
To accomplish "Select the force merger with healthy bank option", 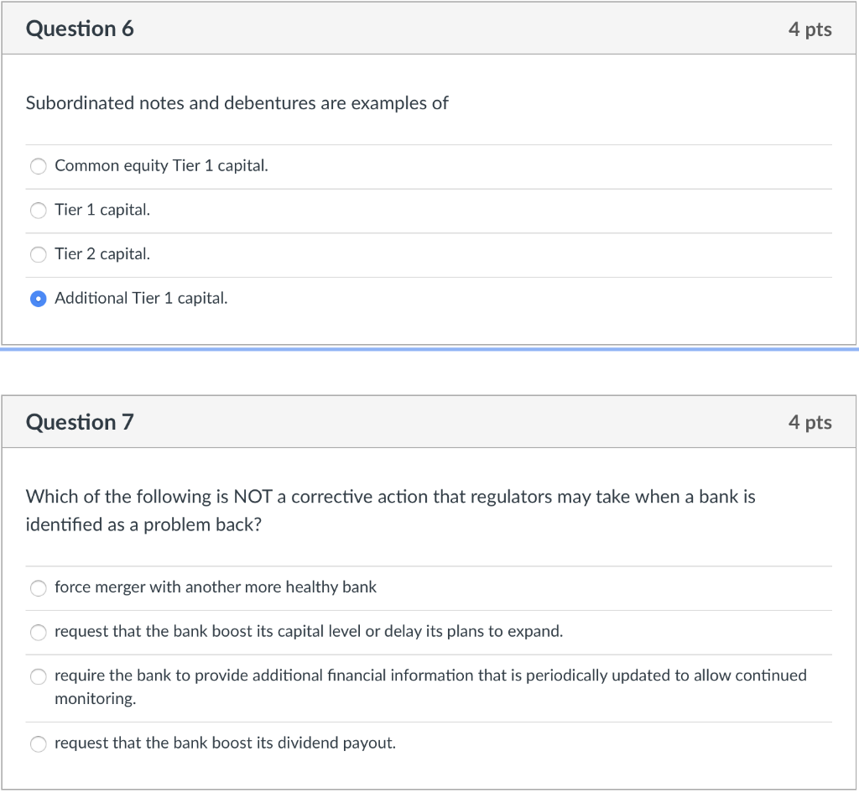I will click(x=38, y=587).
